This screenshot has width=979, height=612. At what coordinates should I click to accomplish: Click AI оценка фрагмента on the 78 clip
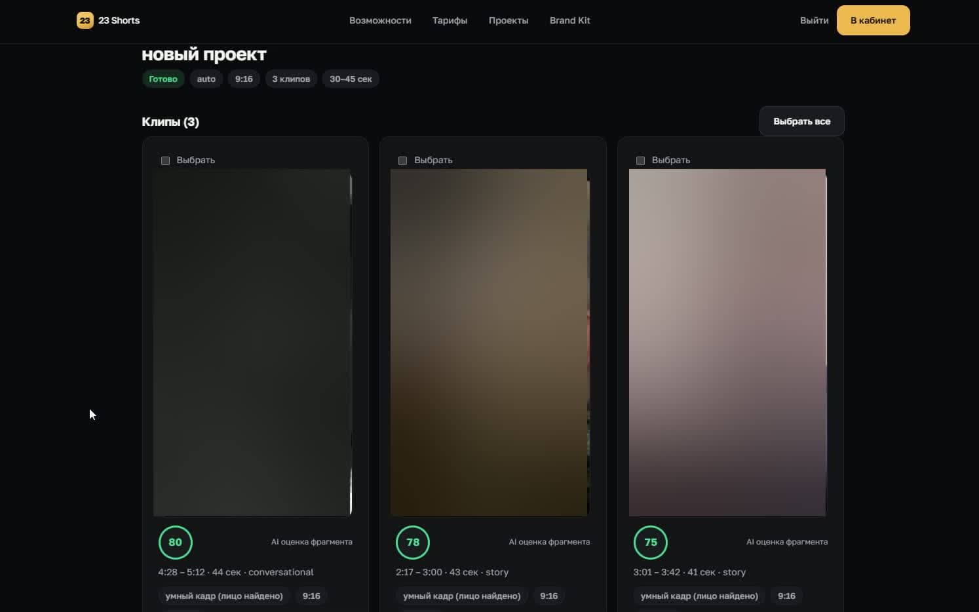(x=549, y=542)
